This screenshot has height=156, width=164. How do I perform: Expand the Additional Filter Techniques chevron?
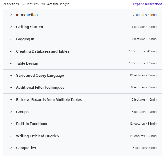point(11,88)
